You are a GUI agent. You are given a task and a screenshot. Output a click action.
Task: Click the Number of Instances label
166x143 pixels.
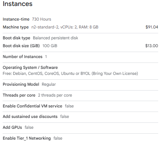(x=22, y=57)
